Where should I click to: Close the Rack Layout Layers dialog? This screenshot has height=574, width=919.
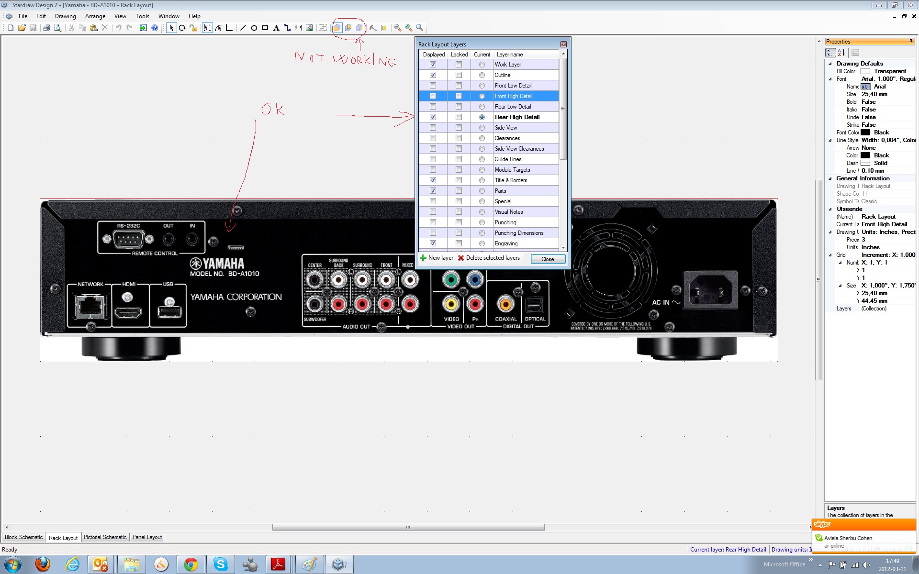pyautogui.click(x=548, y=259)
